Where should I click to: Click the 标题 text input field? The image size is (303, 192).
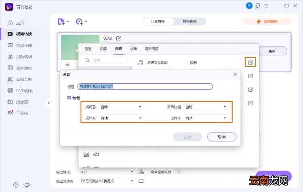tap(145, 87)
